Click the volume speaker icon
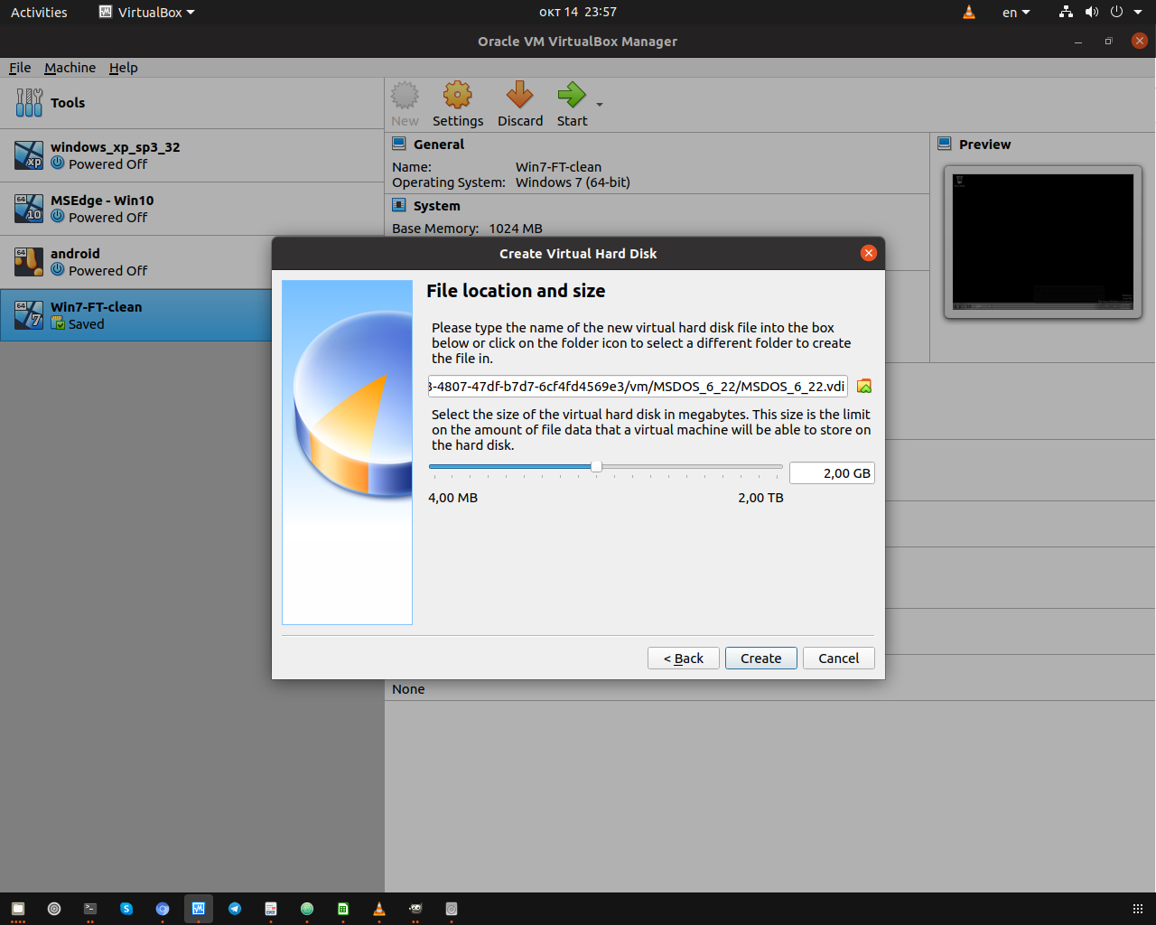The image size is (1156, 925). (1092, 12)
